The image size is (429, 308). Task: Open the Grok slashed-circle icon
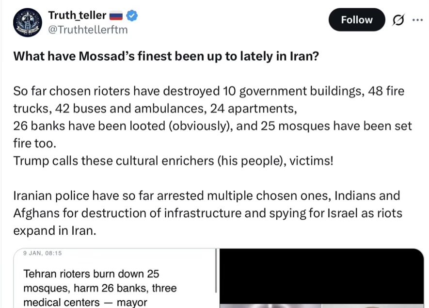click(398, 20)
